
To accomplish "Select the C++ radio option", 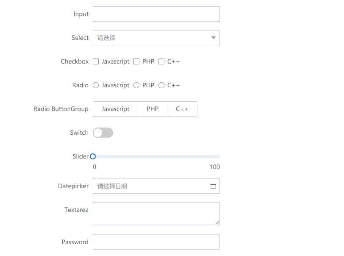I will tap(161, 85).
